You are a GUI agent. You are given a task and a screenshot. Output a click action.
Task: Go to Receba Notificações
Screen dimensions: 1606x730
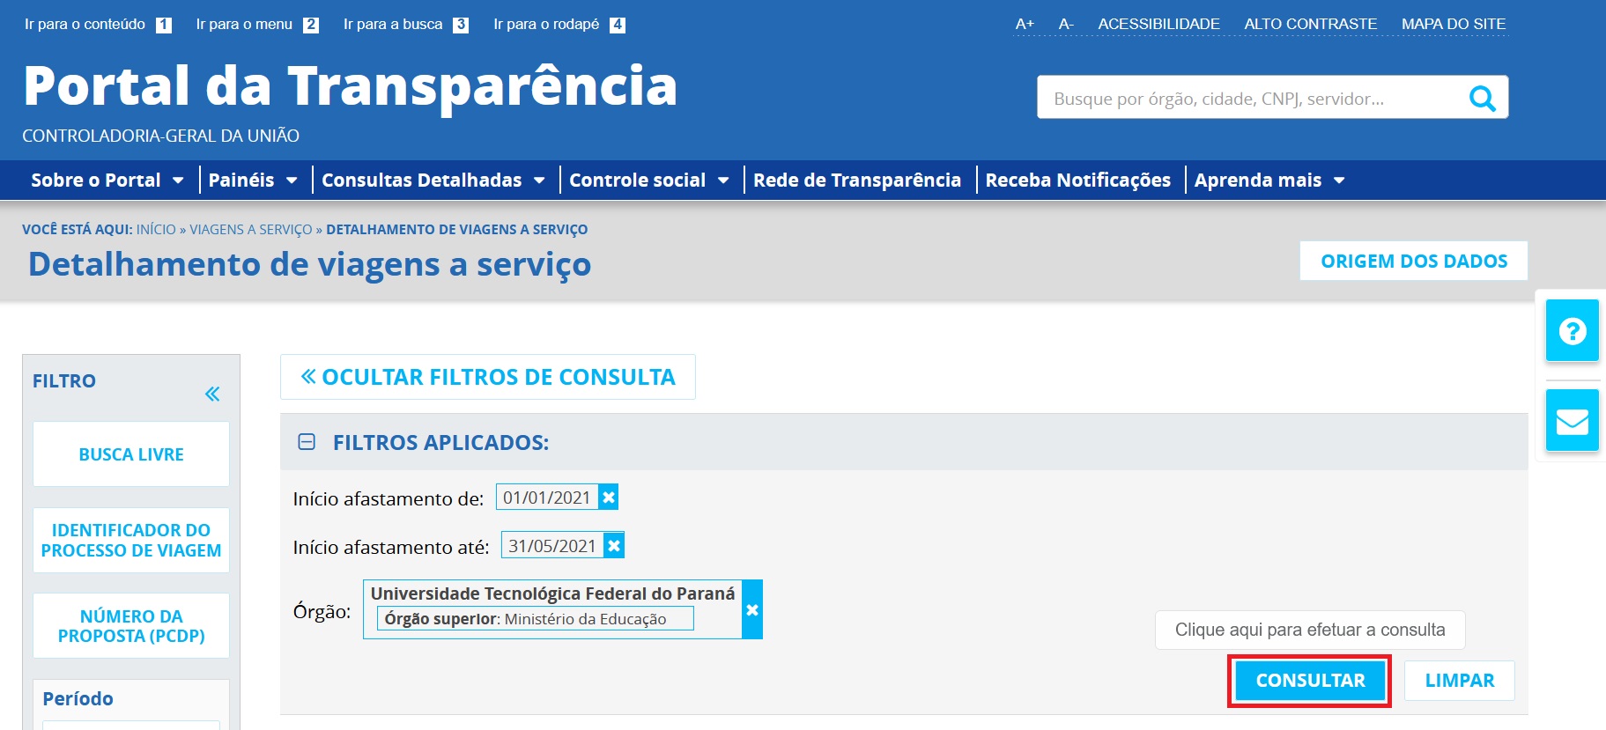tap(1077, 181)
